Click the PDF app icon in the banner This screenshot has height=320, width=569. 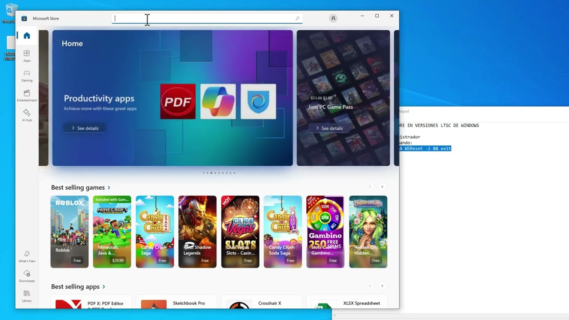pos(178,101)
